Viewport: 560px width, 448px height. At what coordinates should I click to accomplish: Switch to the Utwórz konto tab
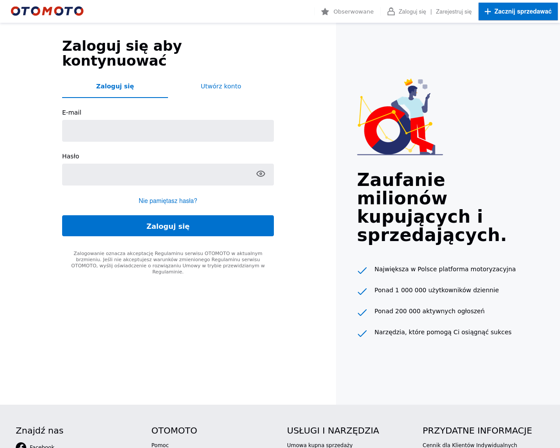[221, 86]
